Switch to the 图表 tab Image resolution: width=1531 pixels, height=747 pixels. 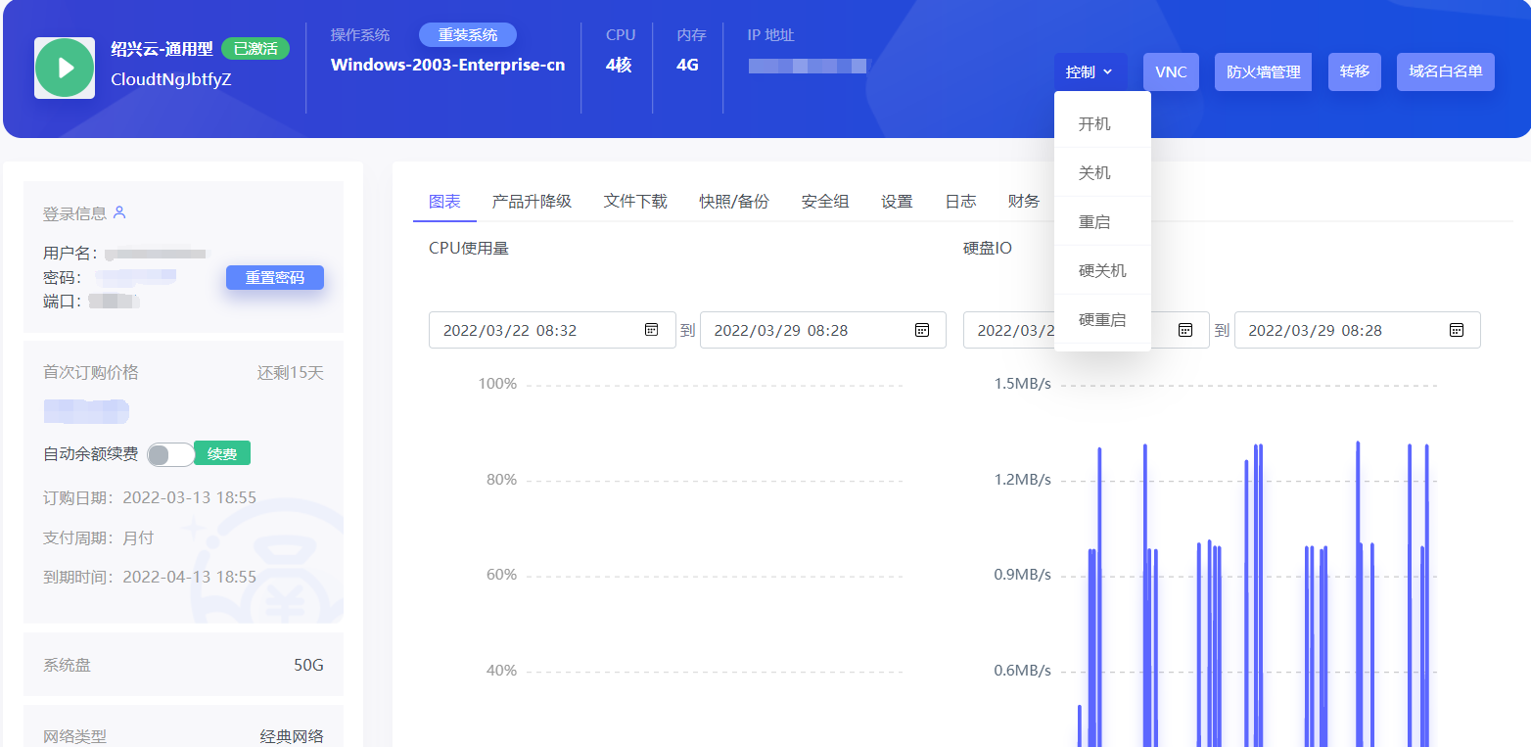click(x=444, y=201)
